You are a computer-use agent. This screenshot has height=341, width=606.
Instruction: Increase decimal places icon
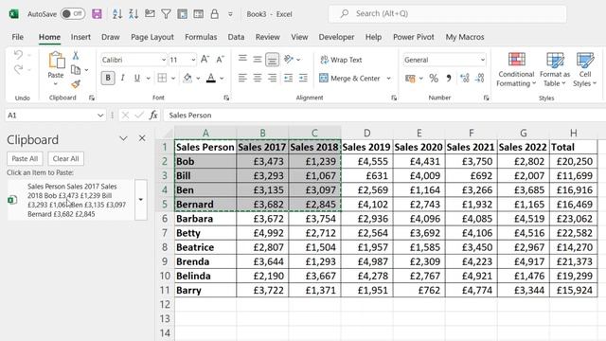coord(465,79)
